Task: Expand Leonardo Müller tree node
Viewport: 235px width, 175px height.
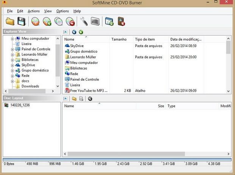Action: click(x=12, y=55)
